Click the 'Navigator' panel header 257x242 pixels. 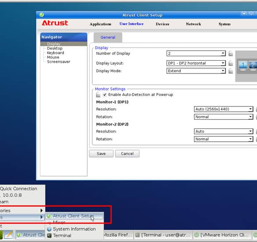coord(64,37)
